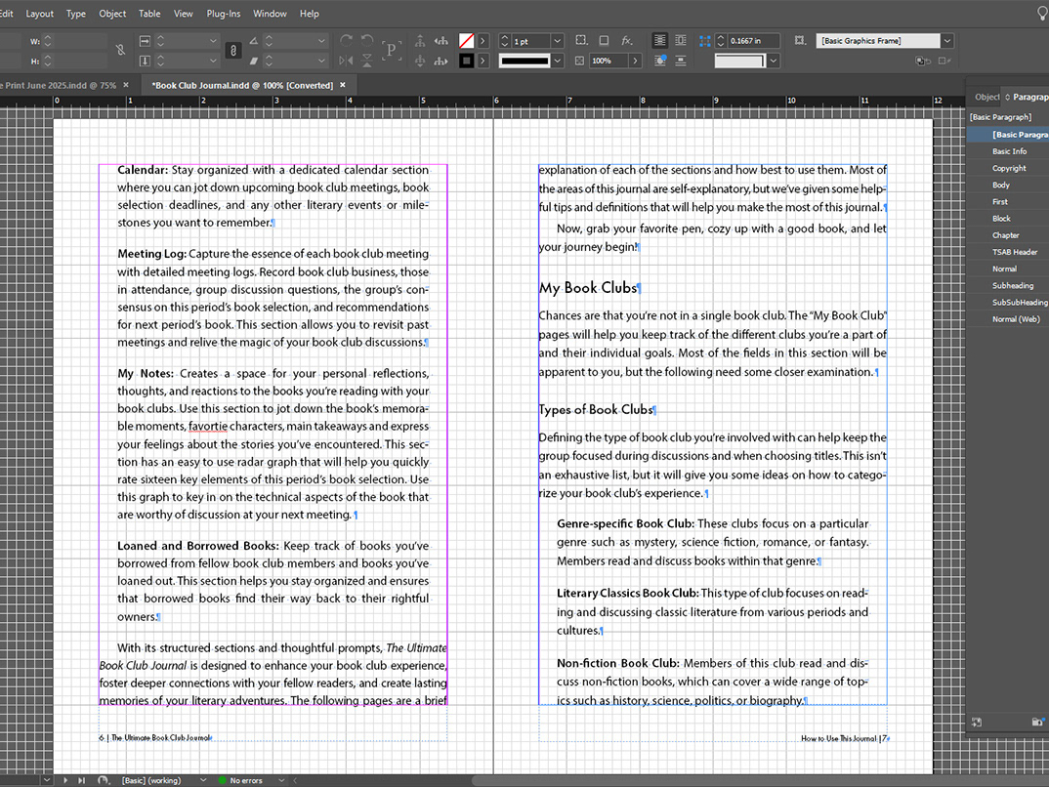Viewport: 1049px width, 787px height.
Task: Open the Type menu
Action: (75, 14)
